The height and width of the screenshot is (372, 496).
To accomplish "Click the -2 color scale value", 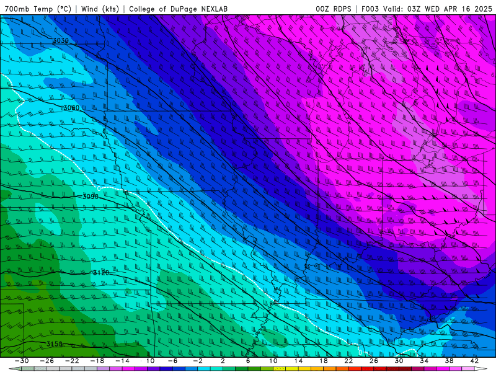I will point(198,361).
